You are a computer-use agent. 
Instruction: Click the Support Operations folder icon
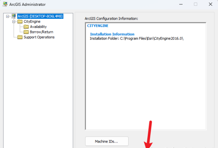click(20, 37)
